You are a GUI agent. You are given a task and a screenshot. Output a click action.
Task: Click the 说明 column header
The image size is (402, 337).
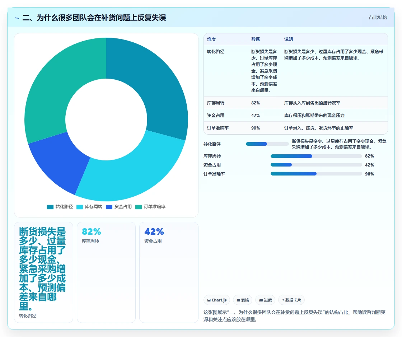pyautogui.click(x=289, y=39)
